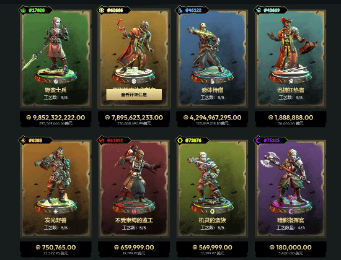Click the teal faction icon beside #43669
Image resolution: width=341 pixels, height=260 pixels.
click(259, 10)
